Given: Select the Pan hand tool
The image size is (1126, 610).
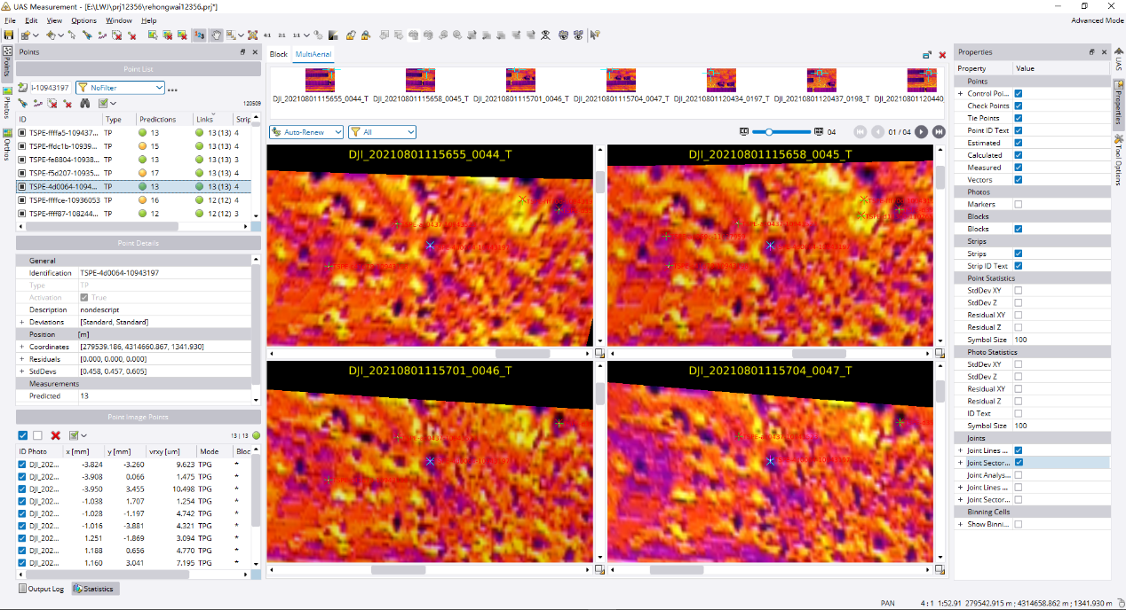Looking at the screenshot, I should [x=216, y=35].
